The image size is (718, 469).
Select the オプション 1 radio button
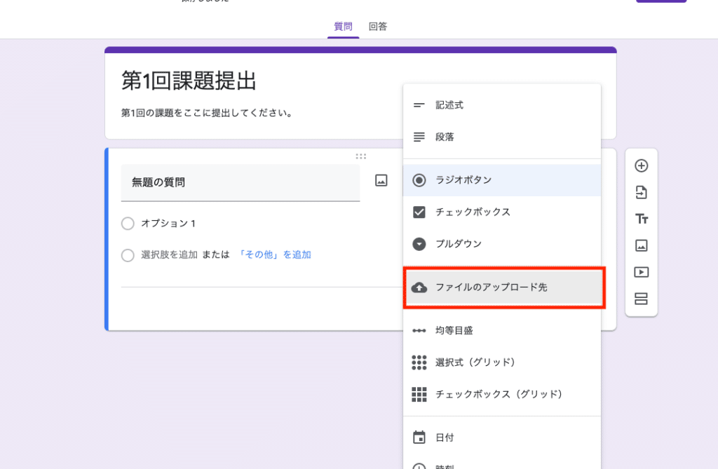tap(128, 224)
